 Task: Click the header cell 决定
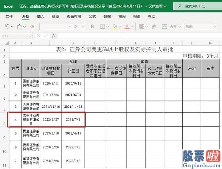[x=192, y=68]
